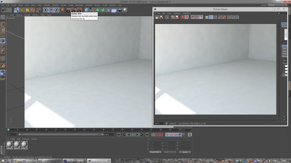Viewport: 291px width, 163px height.
Task: Enable Points mode in sidebar
Action: pyautogui.click(x=3, y=41)
